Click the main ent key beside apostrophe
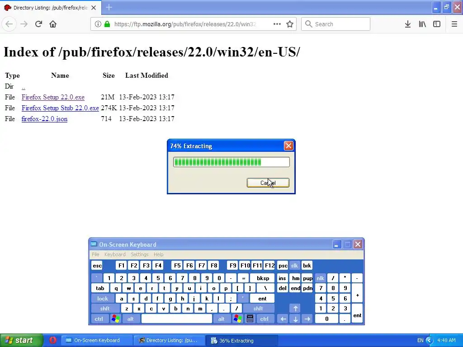Image resolution: width=463 pixels, height=347 pixels. [x=262, y=299]
